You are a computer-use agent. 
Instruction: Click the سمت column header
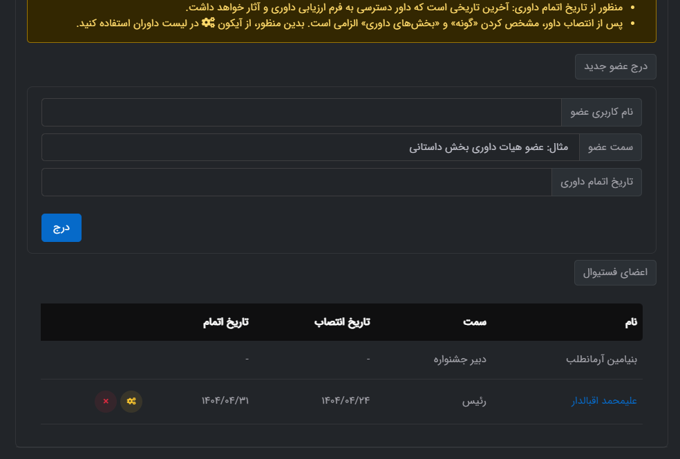pyautogui.click(x=475, y=322)
